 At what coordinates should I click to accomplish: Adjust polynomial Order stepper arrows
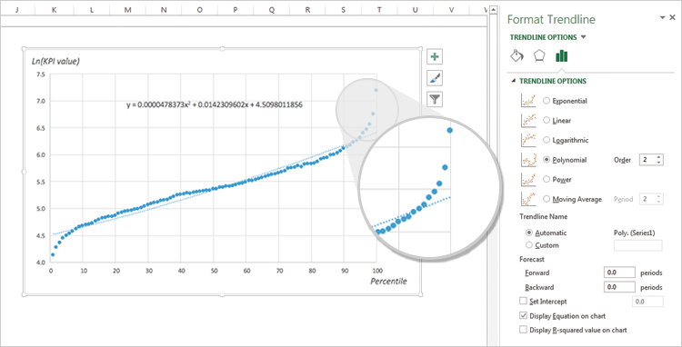[x=659, y=160]
